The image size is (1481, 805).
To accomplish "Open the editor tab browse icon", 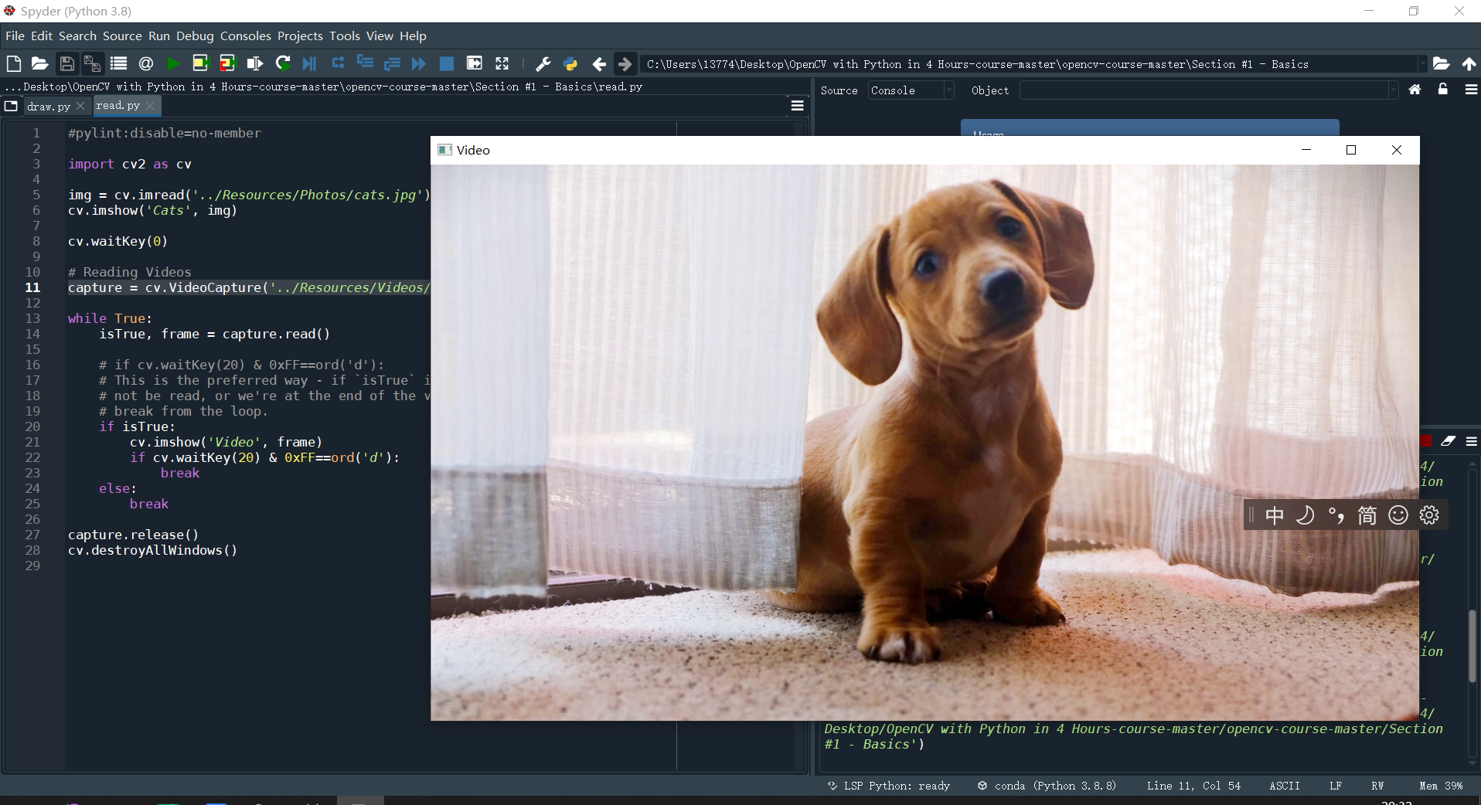I will [x=11, y=106].
